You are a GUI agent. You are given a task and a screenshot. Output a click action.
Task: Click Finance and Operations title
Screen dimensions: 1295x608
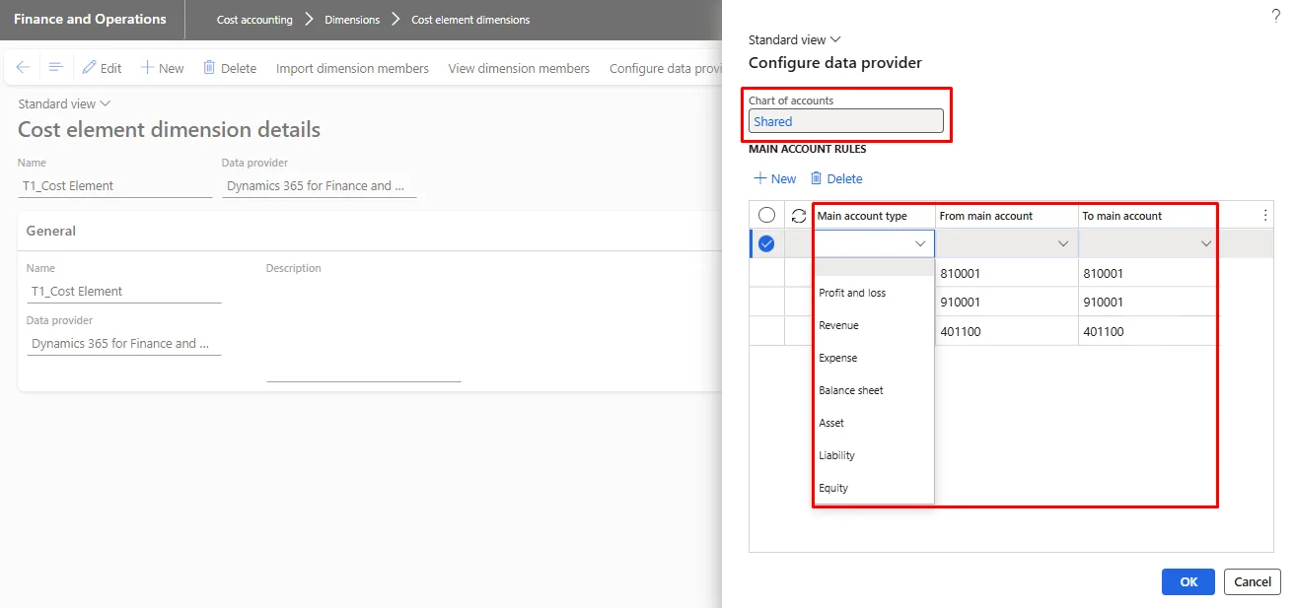coord(90,19)
